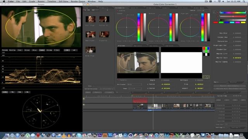Click the yellow qualifier color swatch
The width and height of the screenshot is (248, 139).
243,22
